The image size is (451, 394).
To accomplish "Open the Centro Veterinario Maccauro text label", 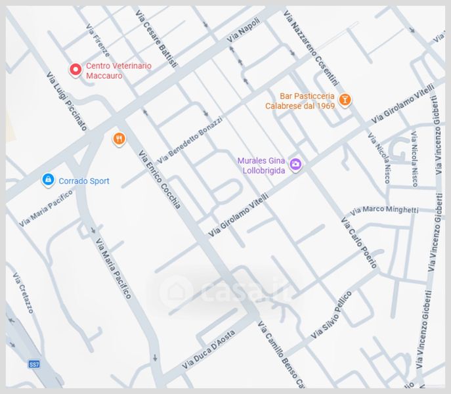I will click(119, 71).
